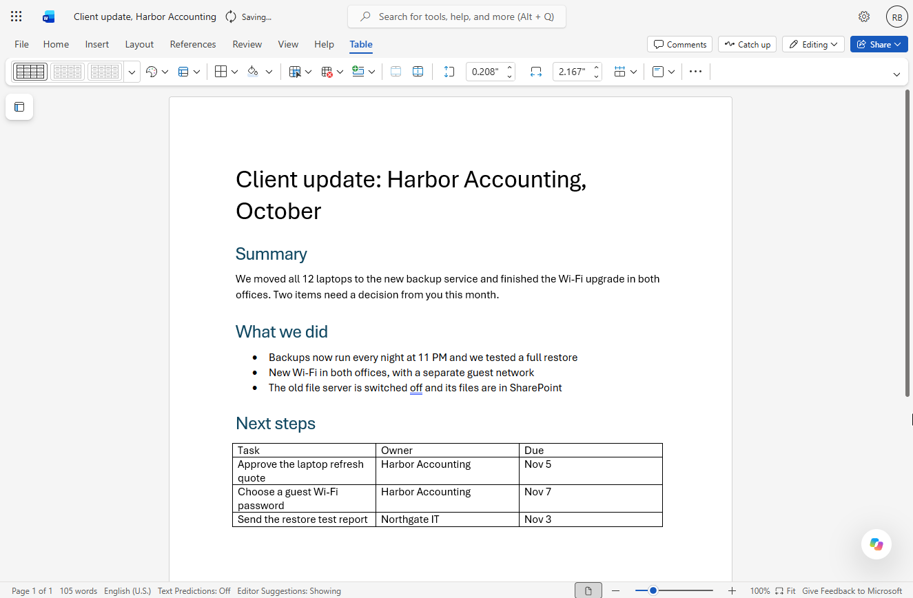This screenshot has height=598, width=913.
Task: Click the search box for tools and help
Action: (x=457, y=17)
